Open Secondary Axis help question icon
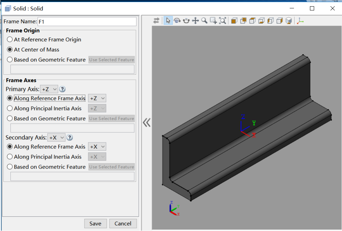 (x=69, y=137)
